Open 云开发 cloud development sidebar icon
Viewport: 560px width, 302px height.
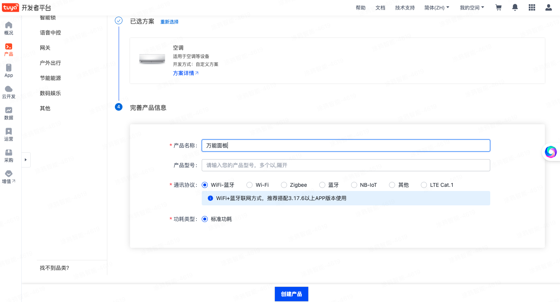point(8,92)
